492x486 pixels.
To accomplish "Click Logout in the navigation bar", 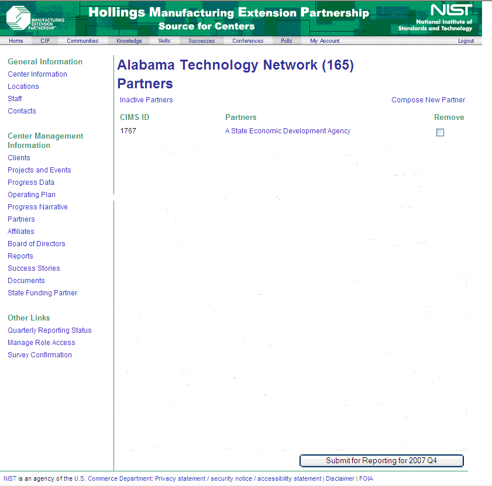I will tap(466, 41).
